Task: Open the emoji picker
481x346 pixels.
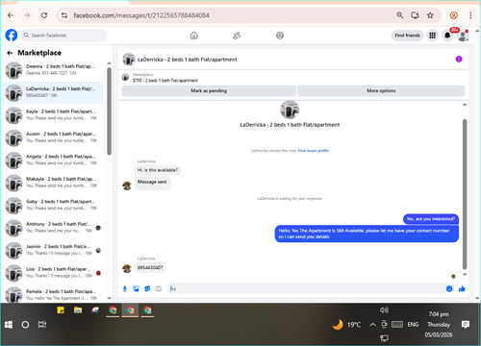Action: tap(449, 289)
